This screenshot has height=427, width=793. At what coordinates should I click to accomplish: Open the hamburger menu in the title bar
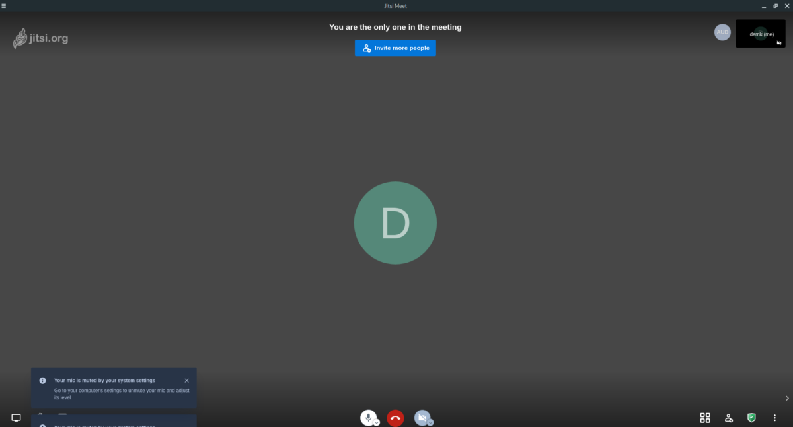tap(4, 5)
